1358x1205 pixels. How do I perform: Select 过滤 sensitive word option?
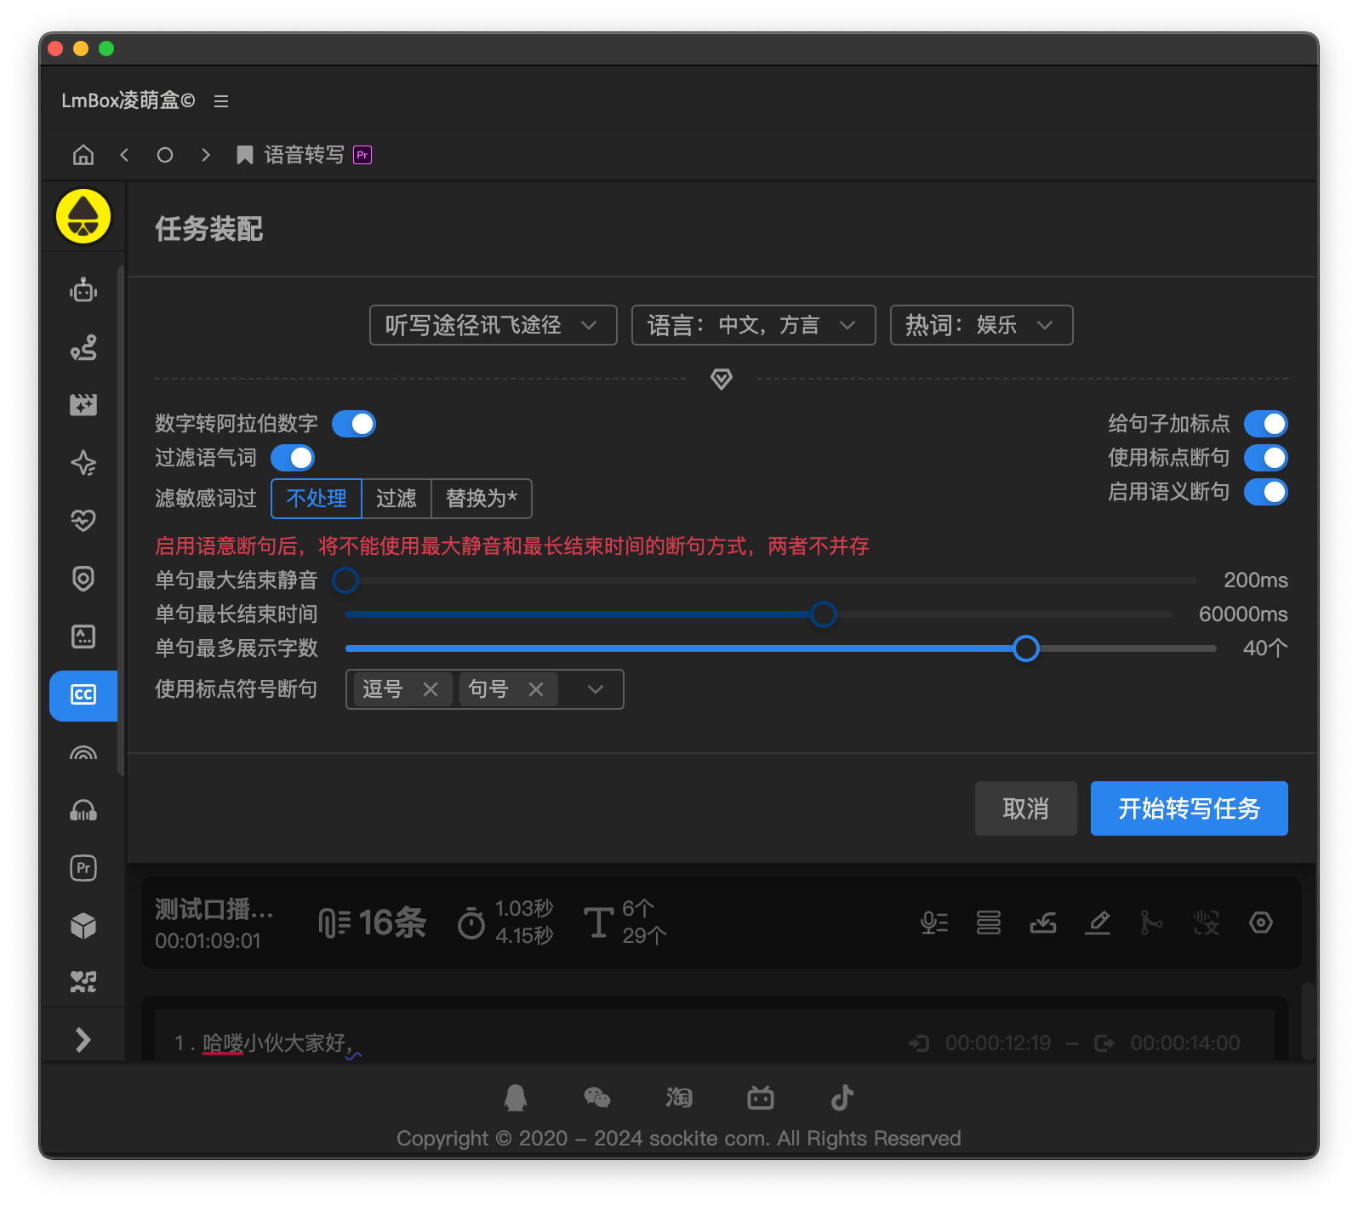pyautogui.click(x=397, y=499)
